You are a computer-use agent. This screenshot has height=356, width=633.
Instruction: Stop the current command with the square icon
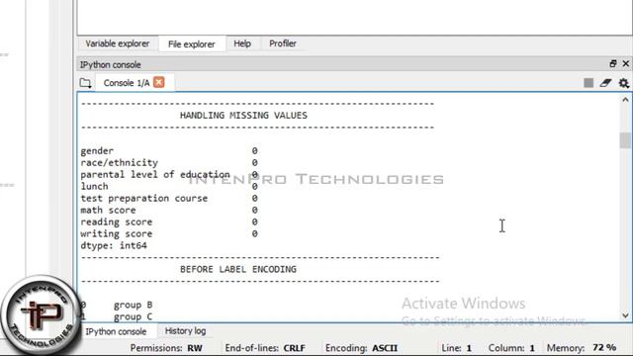(588, 83)
